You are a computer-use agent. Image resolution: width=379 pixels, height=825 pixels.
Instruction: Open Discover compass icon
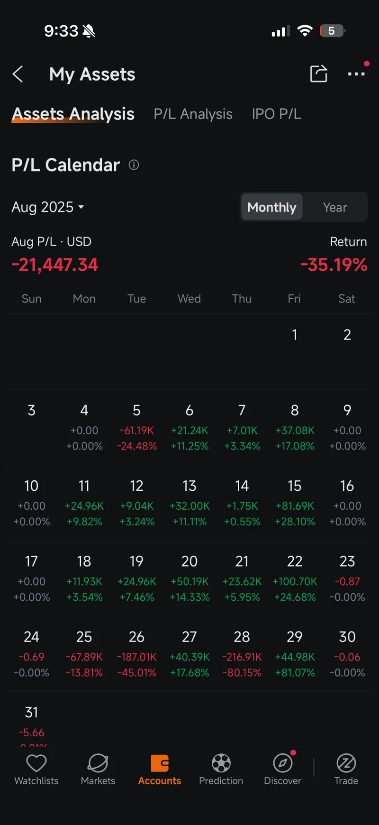(x=283, y=763)
